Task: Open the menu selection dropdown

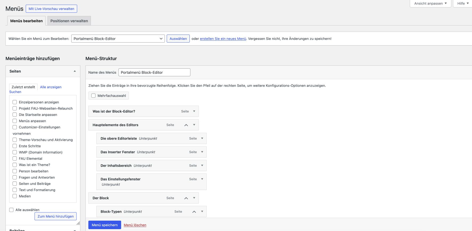Action: 118,39
